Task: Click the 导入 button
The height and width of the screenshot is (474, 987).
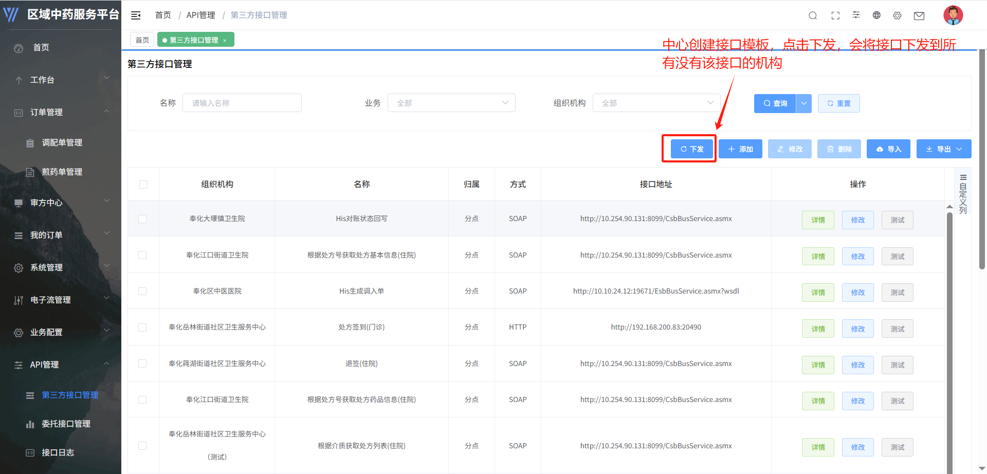Action: pyautogui.click(x=888, y=149)
